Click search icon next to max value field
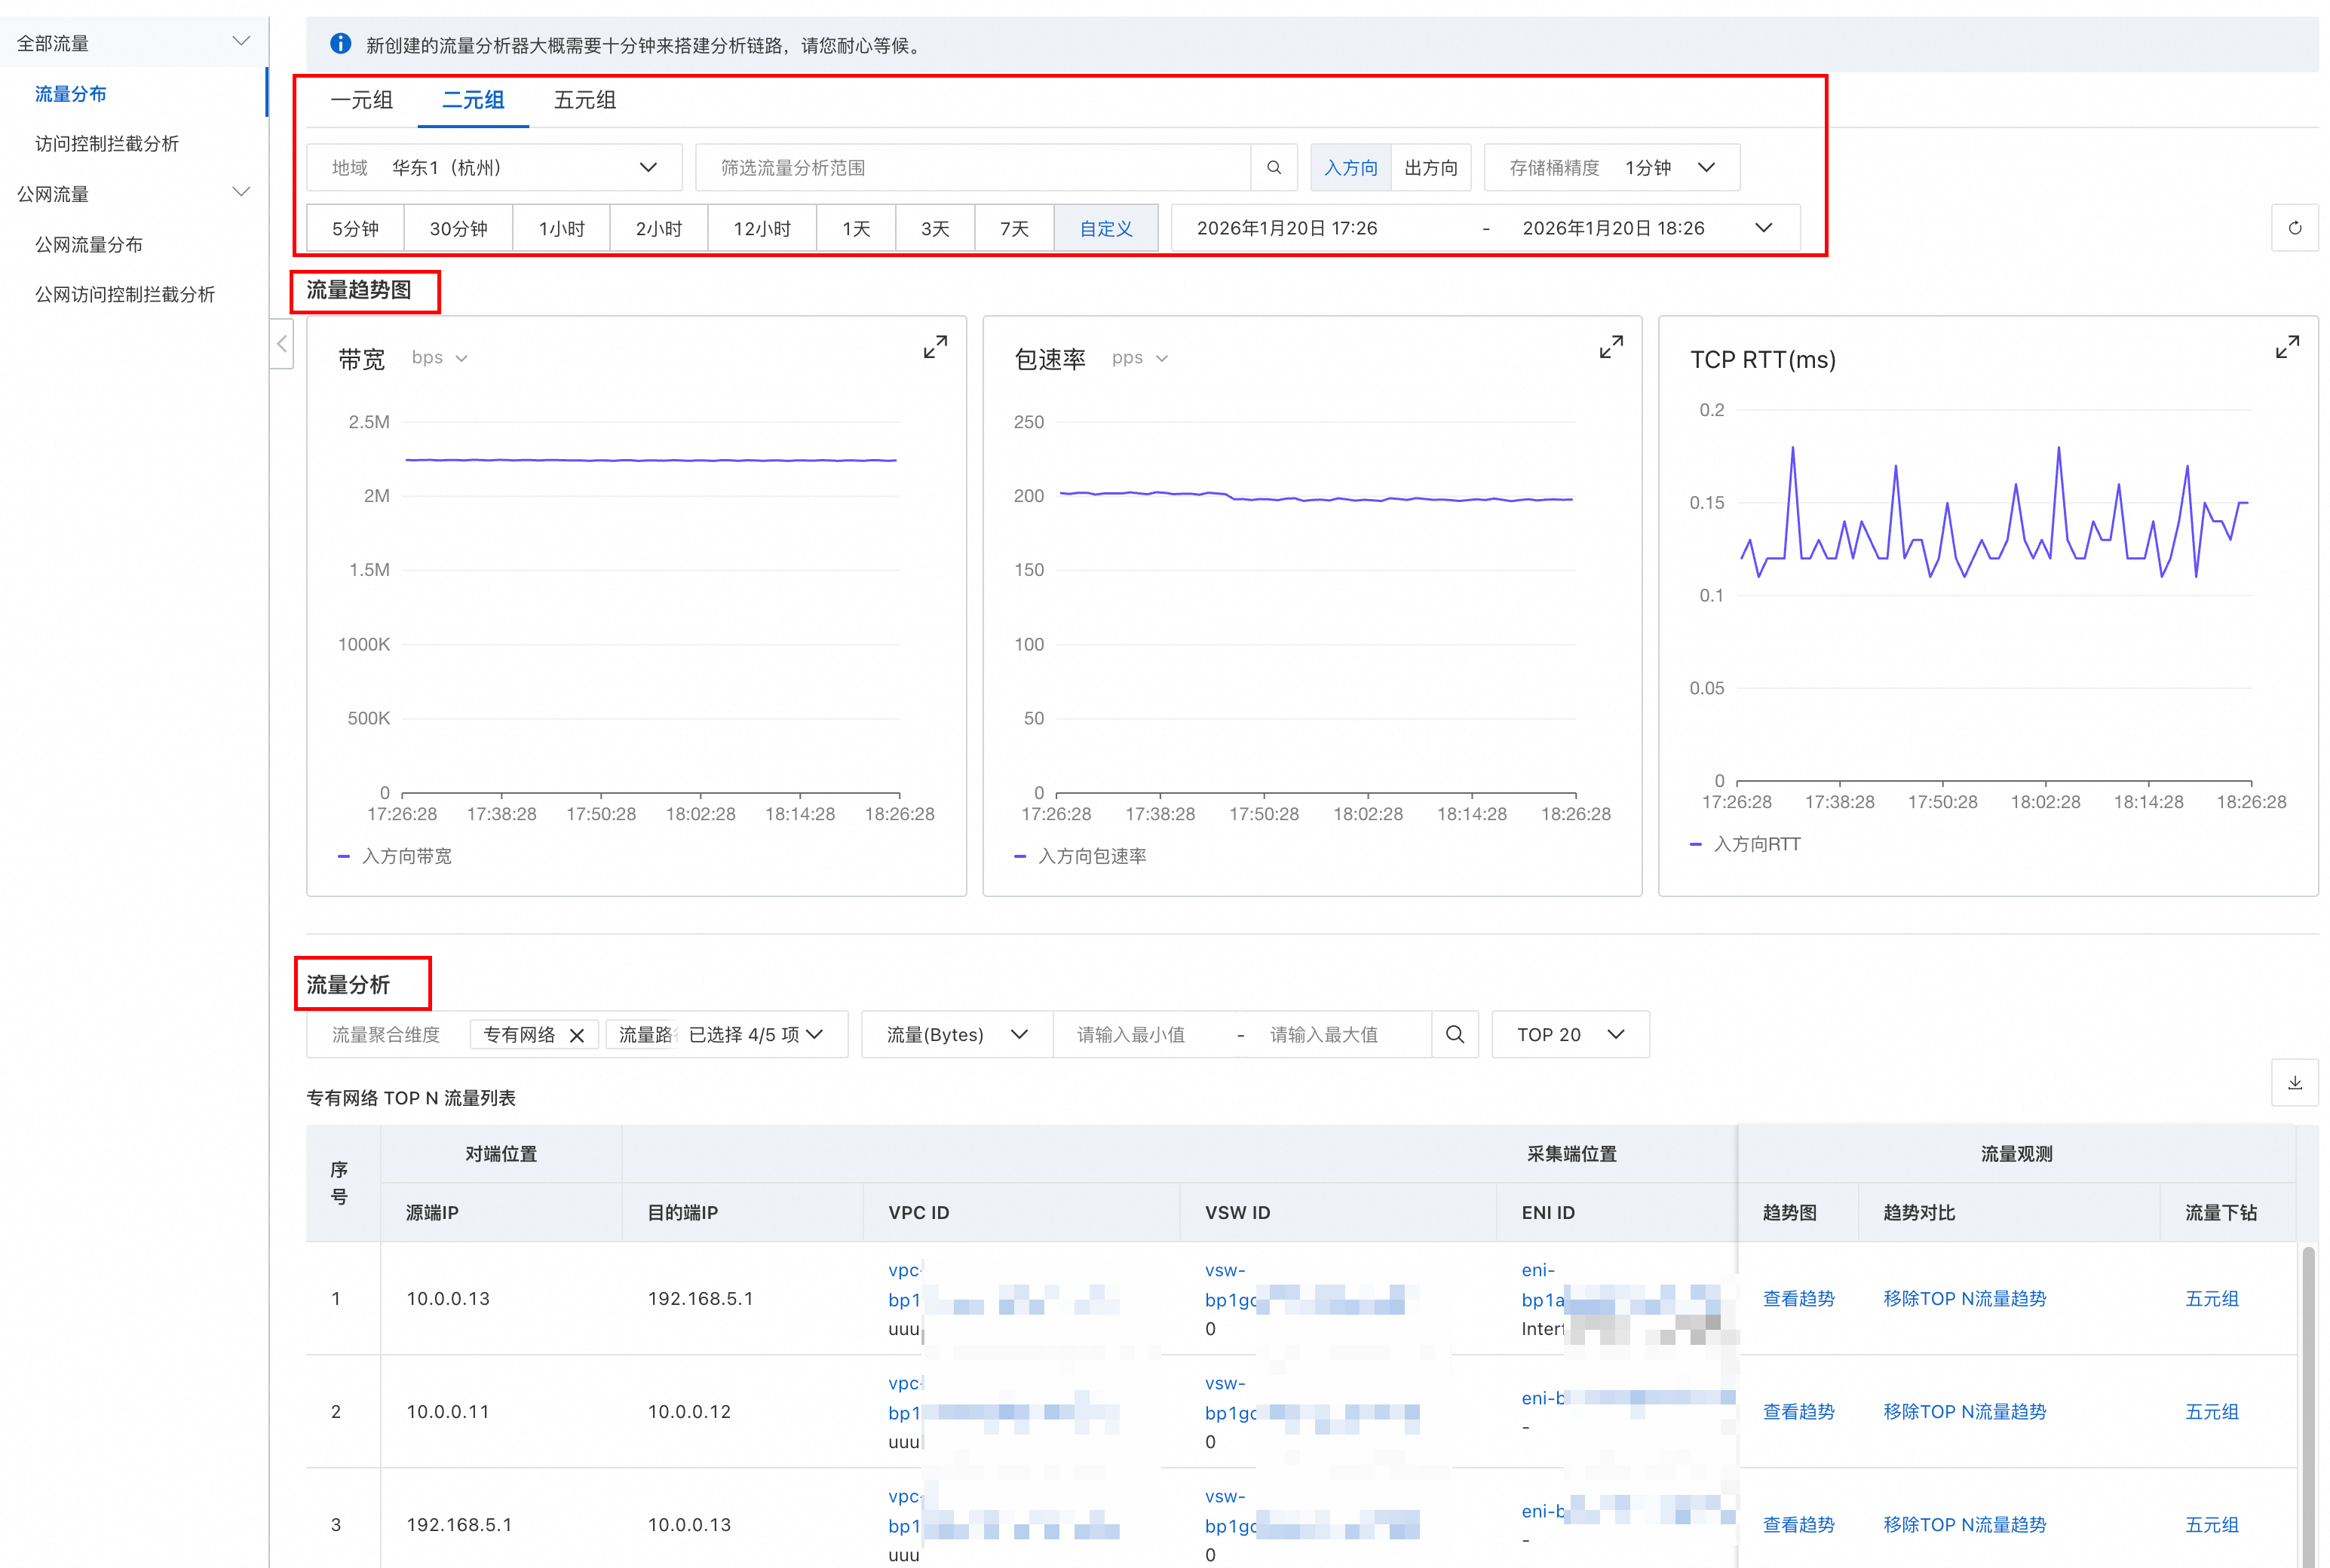The height and width of the screenshot is (1568, 2330). coord(1454,1034)
